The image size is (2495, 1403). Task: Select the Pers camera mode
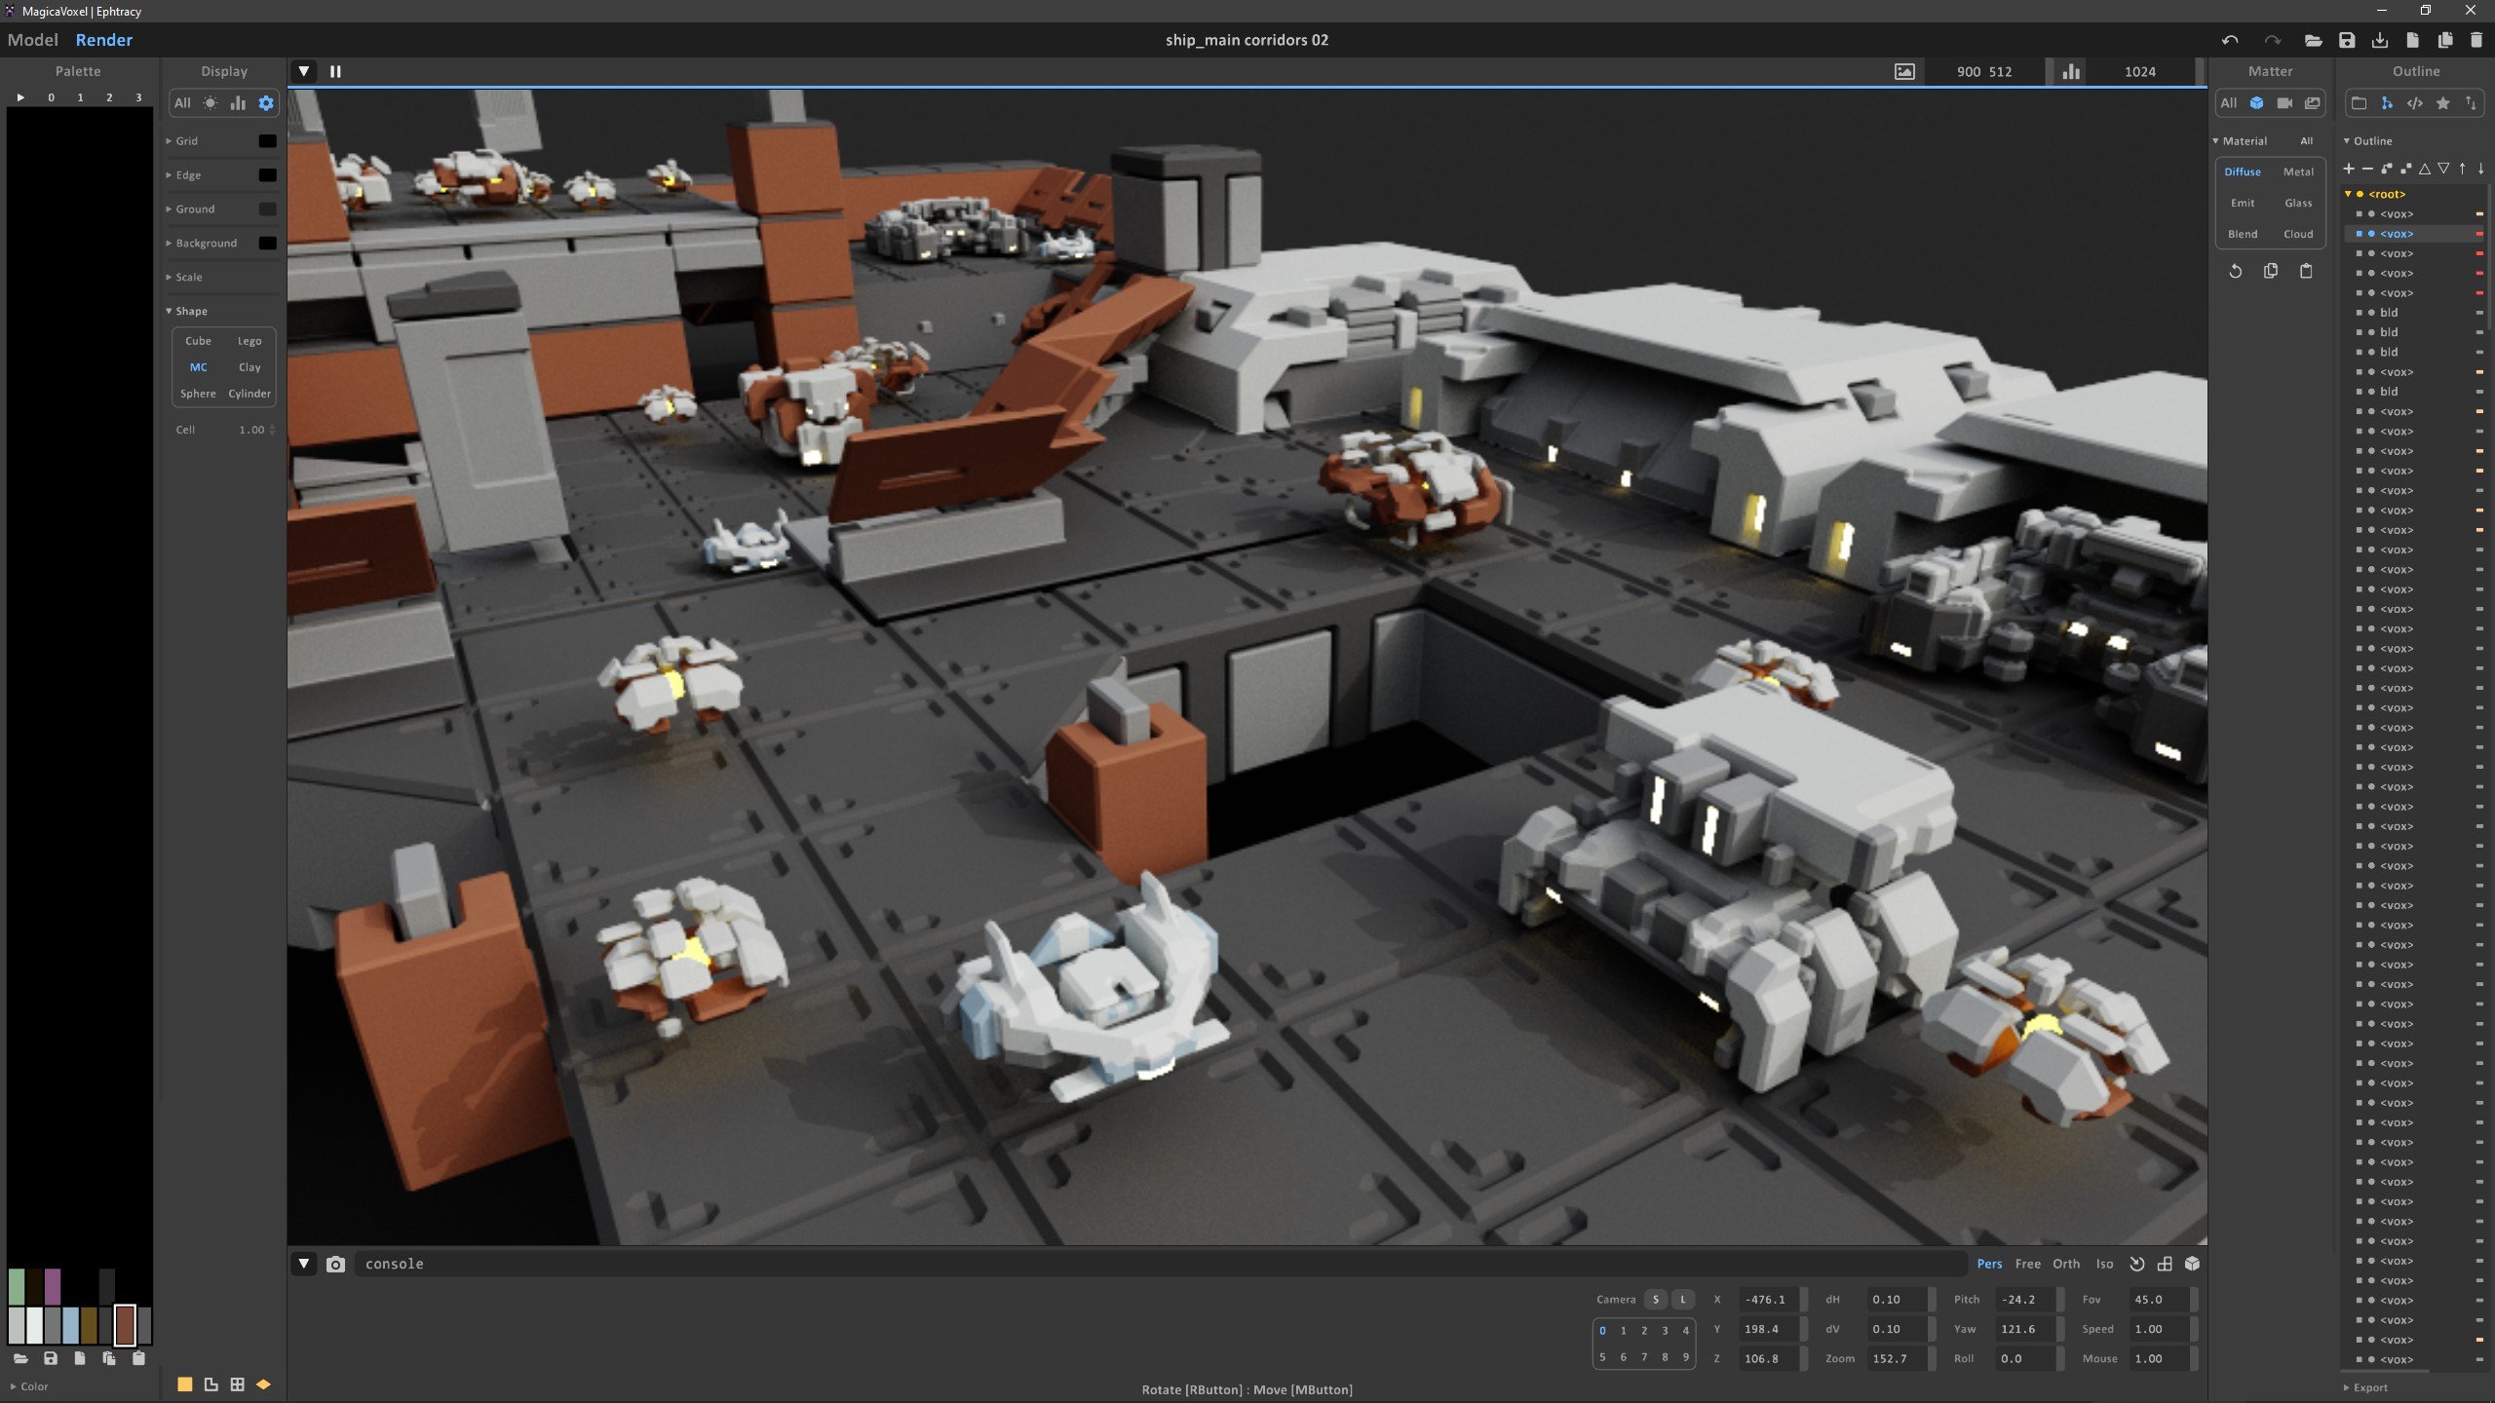pos(1989,1264)
